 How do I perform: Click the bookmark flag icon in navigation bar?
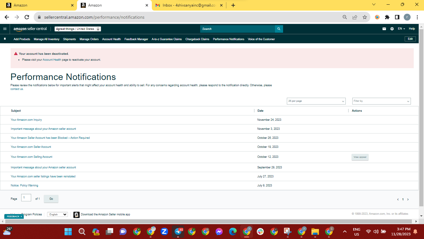click(5, 39)
